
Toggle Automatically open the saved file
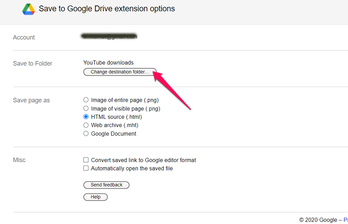[86, 168]
